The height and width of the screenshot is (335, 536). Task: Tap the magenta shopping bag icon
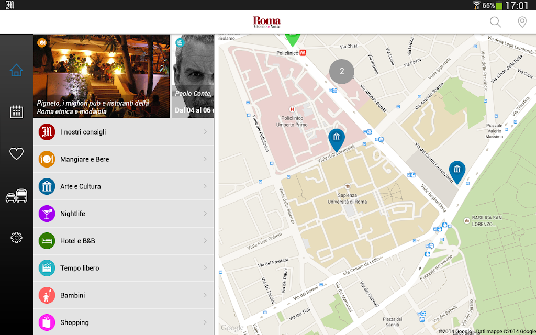pyautogui.click(x=47, y=322)
